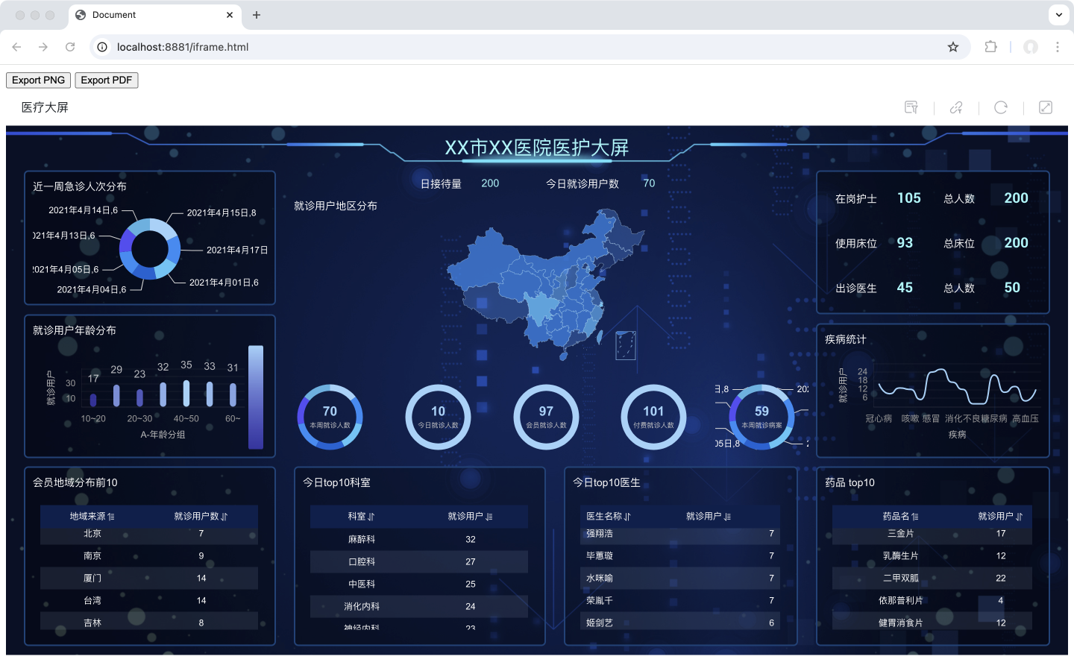Image resolution: width=1074 pixels, height=671 pixels.
Task: Refresh the dashboard with the circular arrow icon
Action: (1001, 107)
